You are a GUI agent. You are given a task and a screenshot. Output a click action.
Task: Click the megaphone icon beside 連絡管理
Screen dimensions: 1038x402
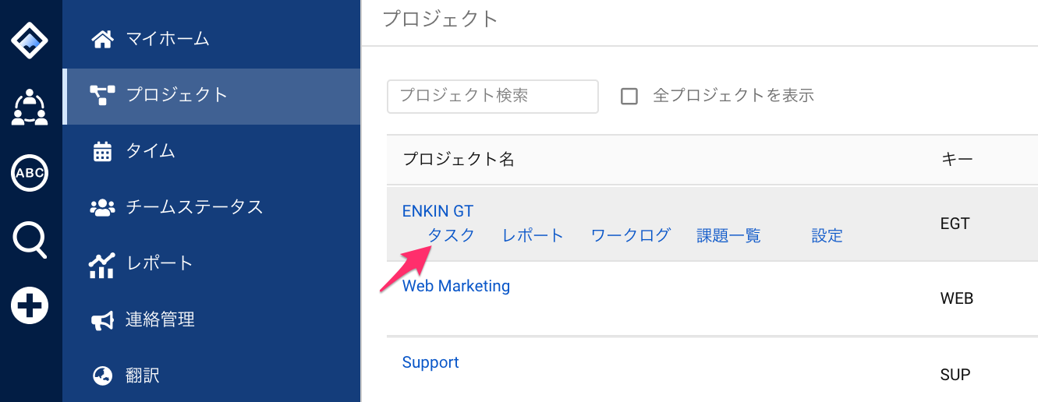pos(102,320)
